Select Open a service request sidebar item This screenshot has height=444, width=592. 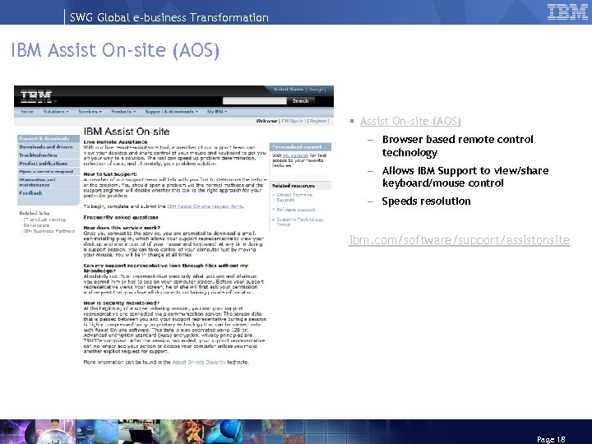pyautogui.click(x=48, y=172)
